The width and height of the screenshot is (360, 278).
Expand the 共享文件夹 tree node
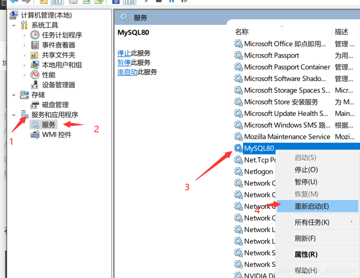[x=24, y=55]
